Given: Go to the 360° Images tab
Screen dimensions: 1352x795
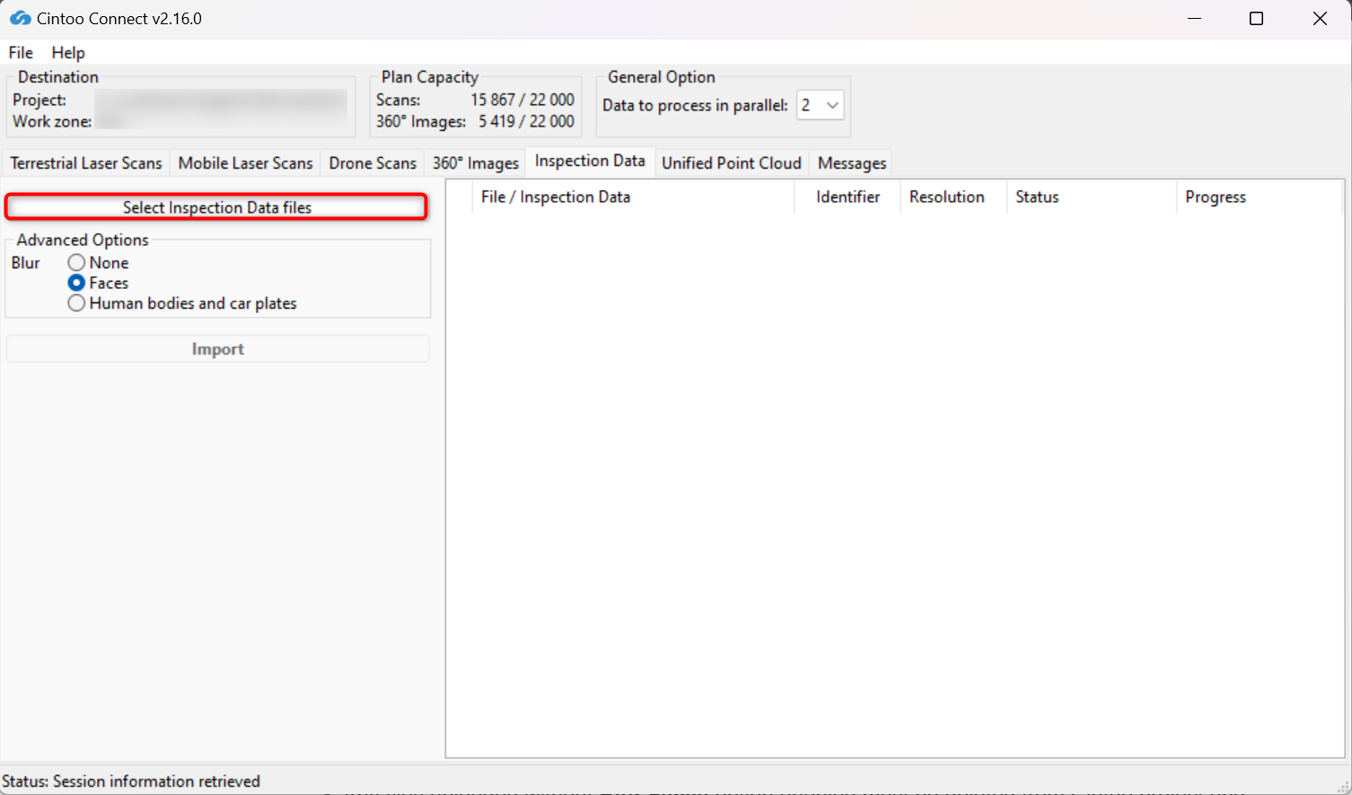Looking at the screenshot, I should point(476,163).
